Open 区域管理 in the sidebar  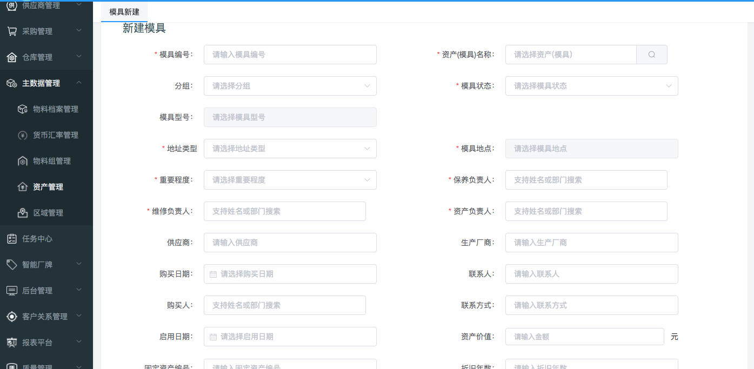(48, 213)
